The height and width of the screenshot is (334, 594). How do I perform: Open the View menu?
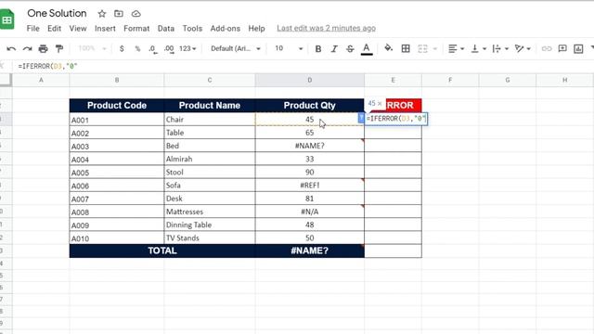[78, 29]
